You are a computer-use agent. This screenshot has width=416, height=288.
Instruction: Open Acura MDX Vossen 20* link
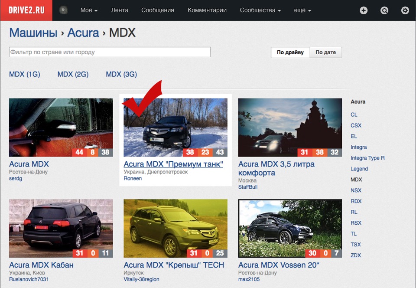(279, 265)
